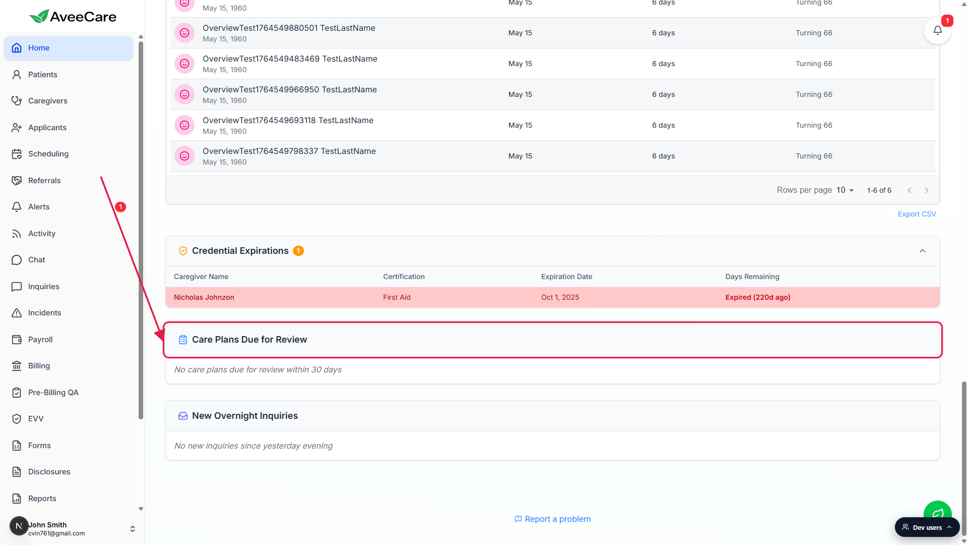The image size is (968, 545).
Task: Click the Referrals handshake icon
Action: [17, 181]
